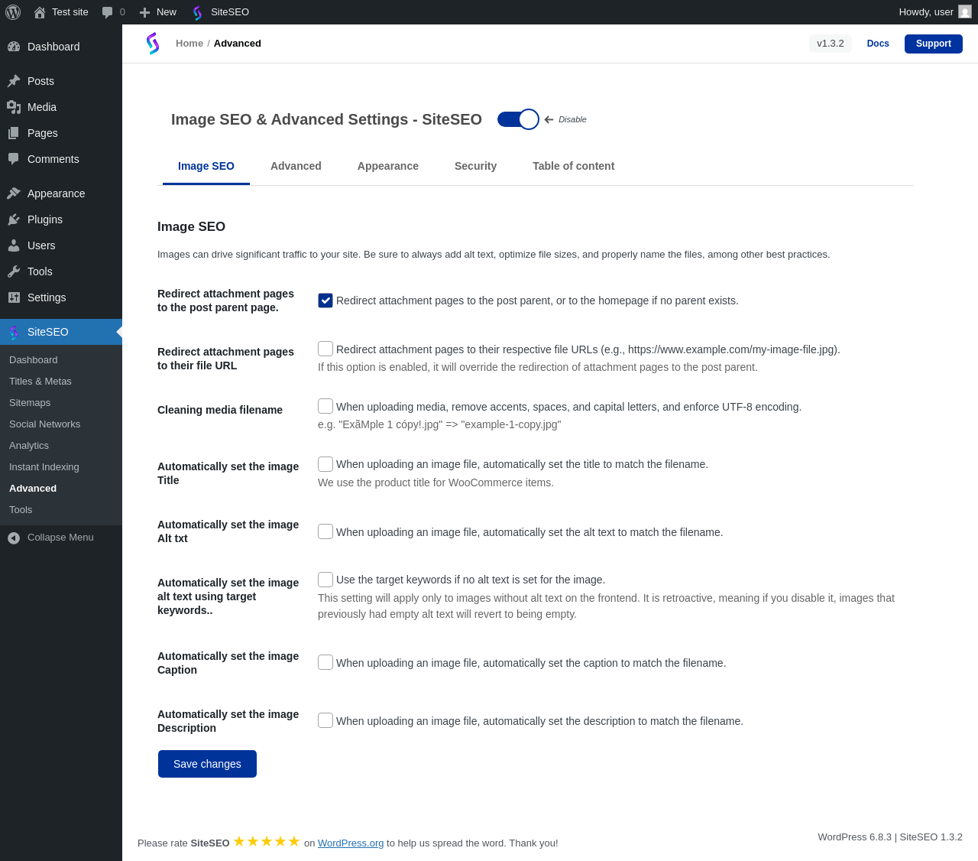The width and height of the screenshot is (978, 861).
Task: Open the WordPress.org rating link
Action: click(351, 843)
